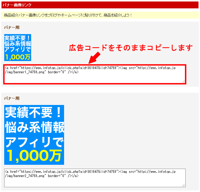Click the resize grip of banner1 code box
Viewport: 200px width, 192px height.
(184, 82)
